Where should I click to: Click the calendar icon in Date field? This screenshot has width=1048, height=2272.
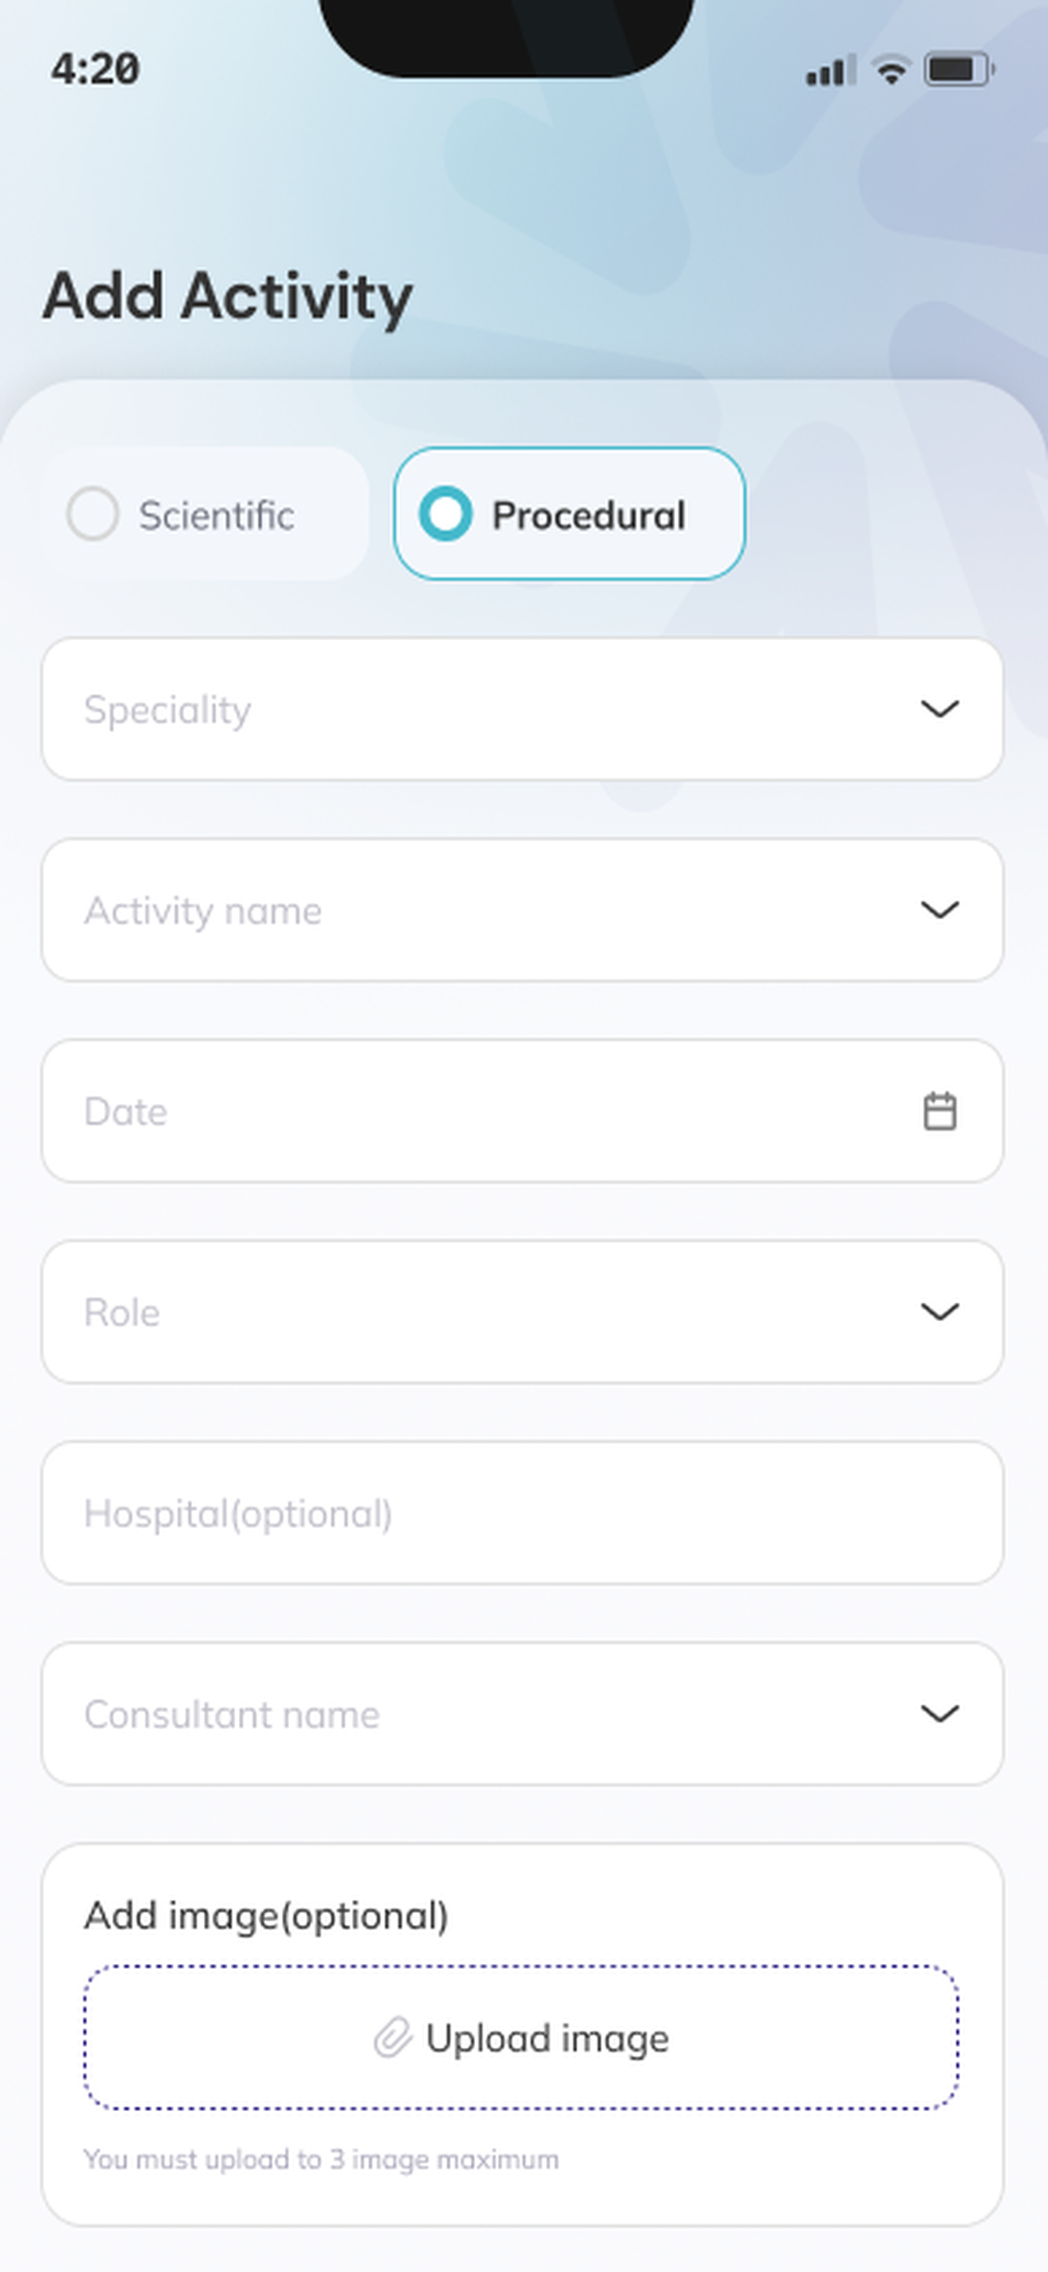pos(939,1111)
